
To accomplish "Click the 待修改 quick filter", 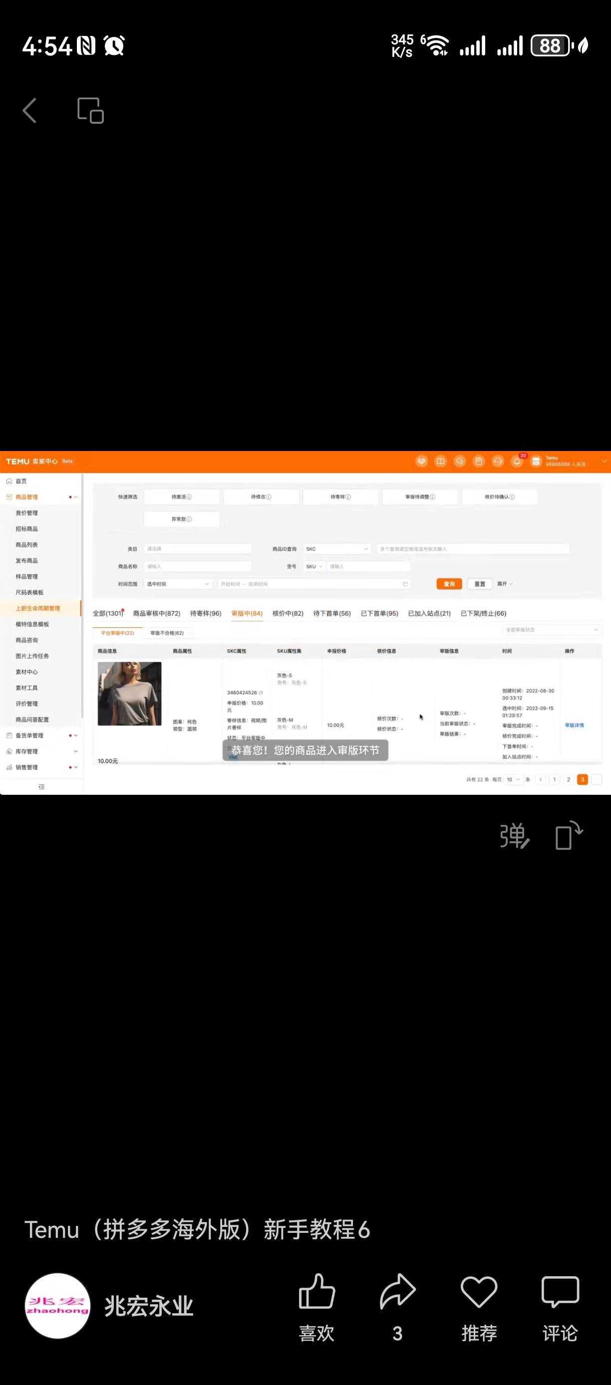I will [262, 497].
